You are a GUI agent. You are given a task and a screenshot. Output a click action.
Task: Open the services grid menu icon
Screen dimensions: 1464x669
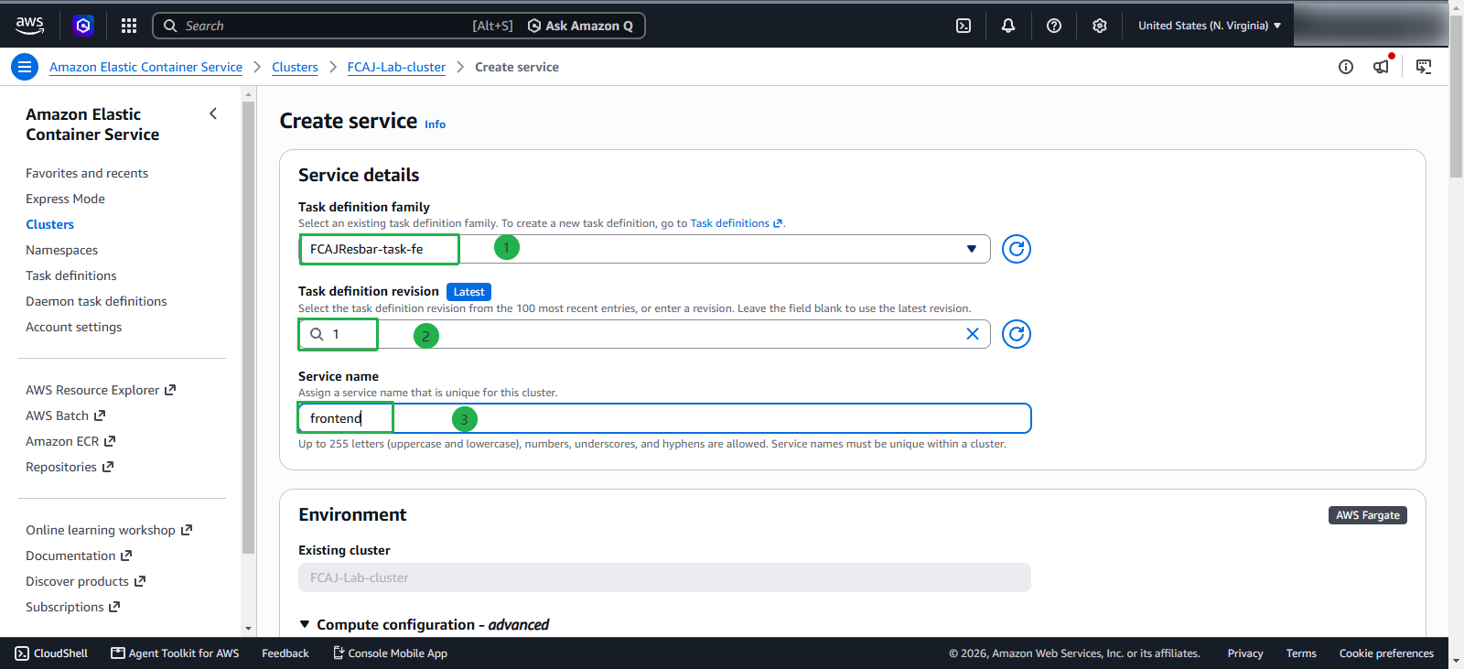coord(129,26)
